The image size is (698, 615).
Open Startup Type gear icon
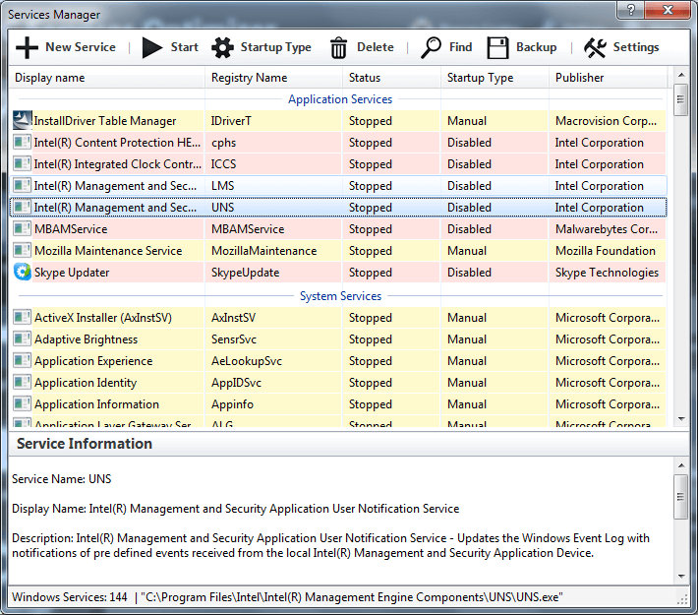click(223, 47)
